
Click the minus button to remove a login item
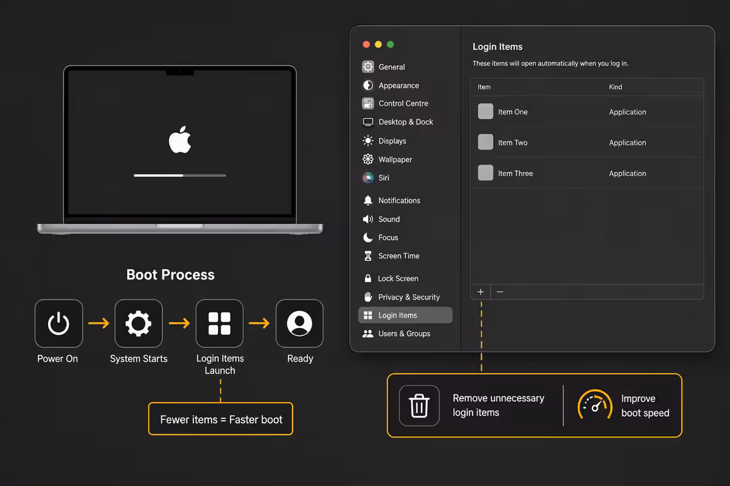pyautogui.click(x=500, y=292)
